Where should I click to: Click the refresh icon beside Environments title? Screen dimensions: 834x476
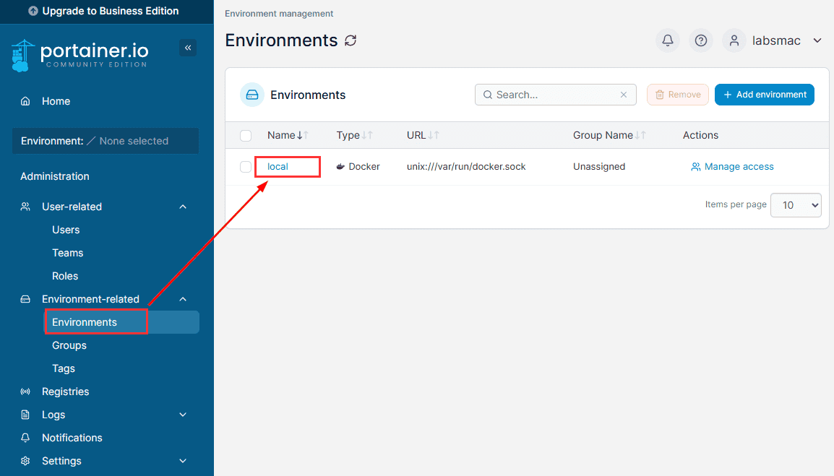[351, 40]
